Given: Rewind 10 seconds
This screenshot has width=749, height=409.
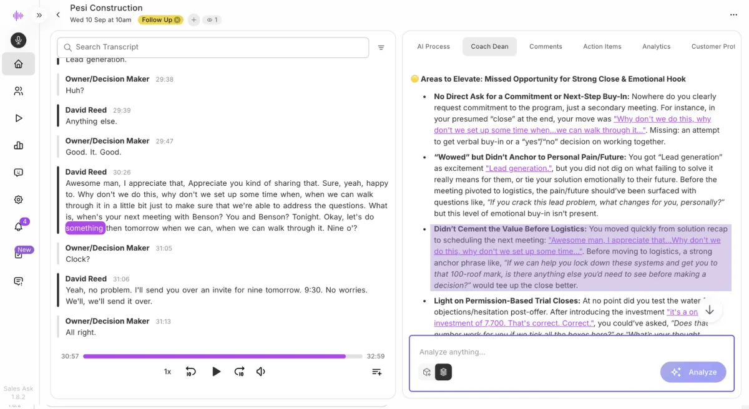Looking at the screenshot, I should (x=191, y=372).
